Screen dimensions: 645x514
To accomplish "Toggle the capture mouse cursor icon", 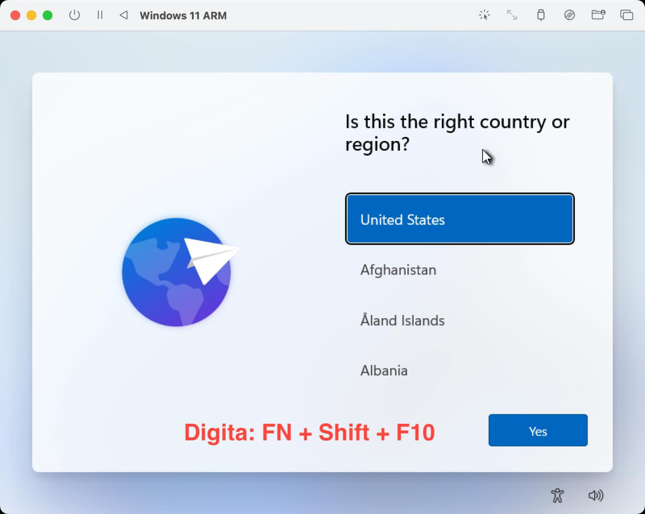I will coord(484,15).
